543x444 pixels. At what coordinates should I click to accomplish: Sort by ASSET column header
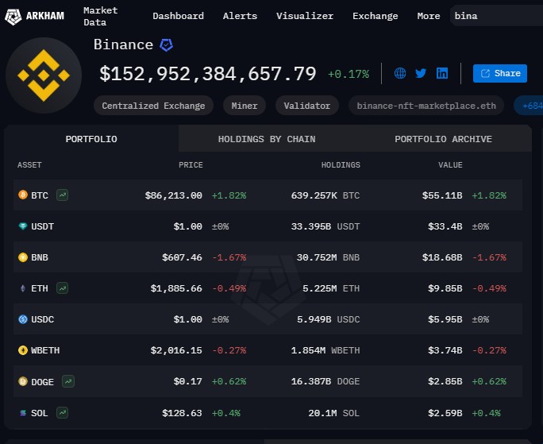(29, 164)
